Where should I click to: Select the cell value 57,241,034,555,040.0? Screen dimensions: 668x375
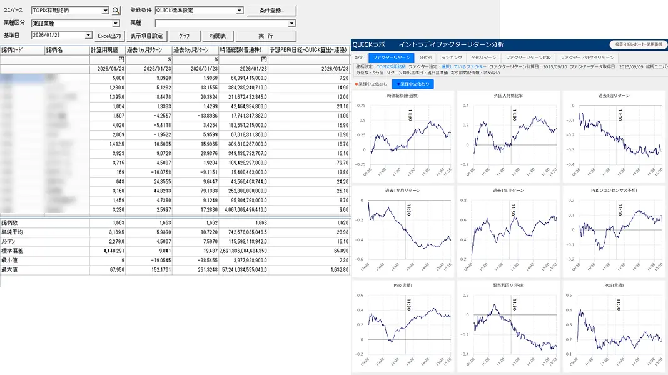click(244, 270)
